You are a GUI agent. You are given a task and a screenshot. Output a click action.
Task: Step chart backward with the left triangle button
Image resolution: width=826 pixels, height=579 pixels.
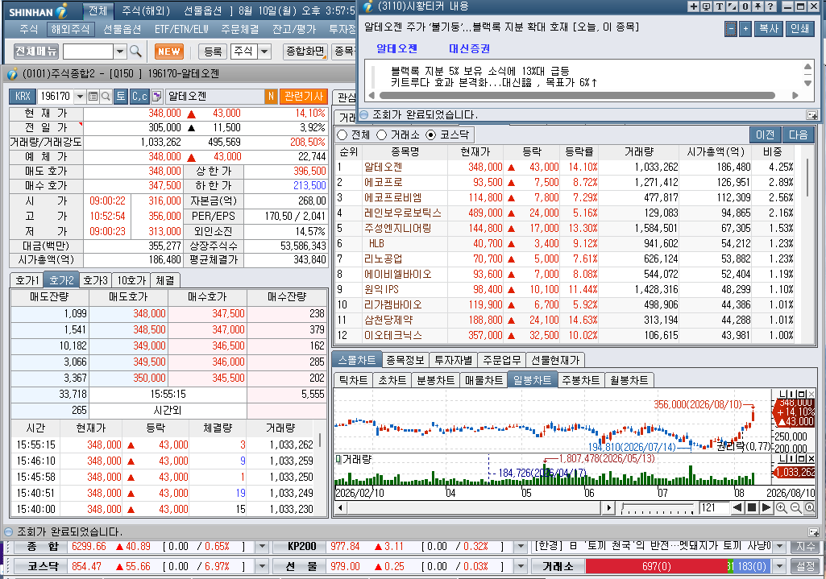[x=737, y=507]
